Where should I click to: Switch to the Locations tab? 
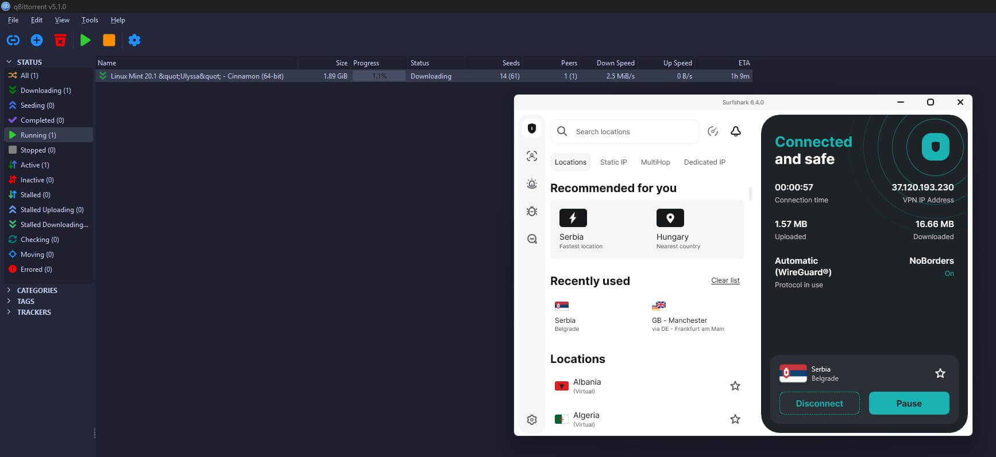point(570,162)
